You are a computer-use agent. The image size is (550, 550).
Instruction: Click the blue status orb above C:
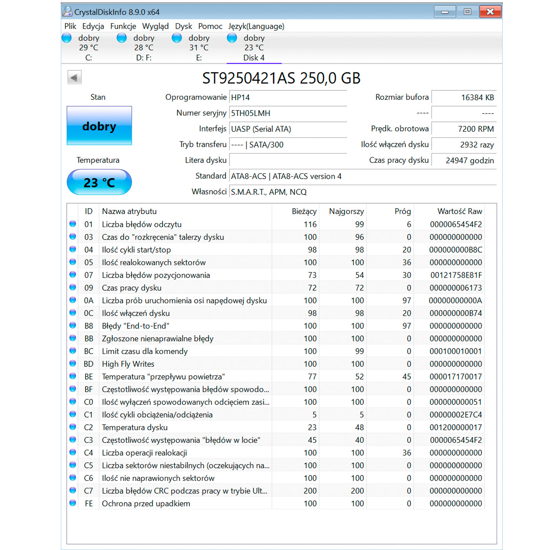click(x=67, y=38)
